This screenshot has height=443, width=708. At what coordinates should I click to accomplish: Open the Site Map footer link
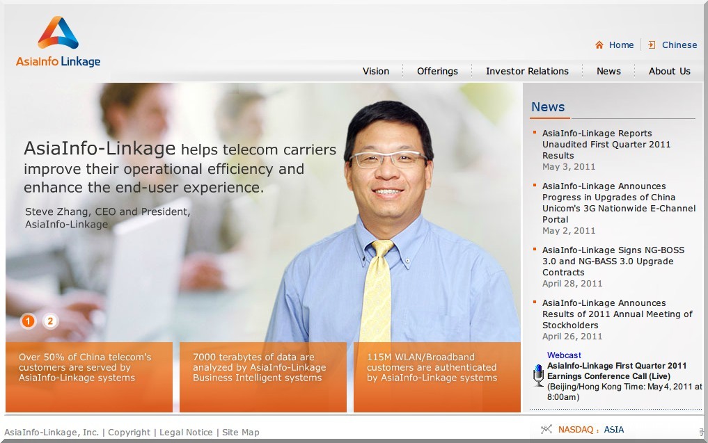pyautogui.click(x=241, y=432)
